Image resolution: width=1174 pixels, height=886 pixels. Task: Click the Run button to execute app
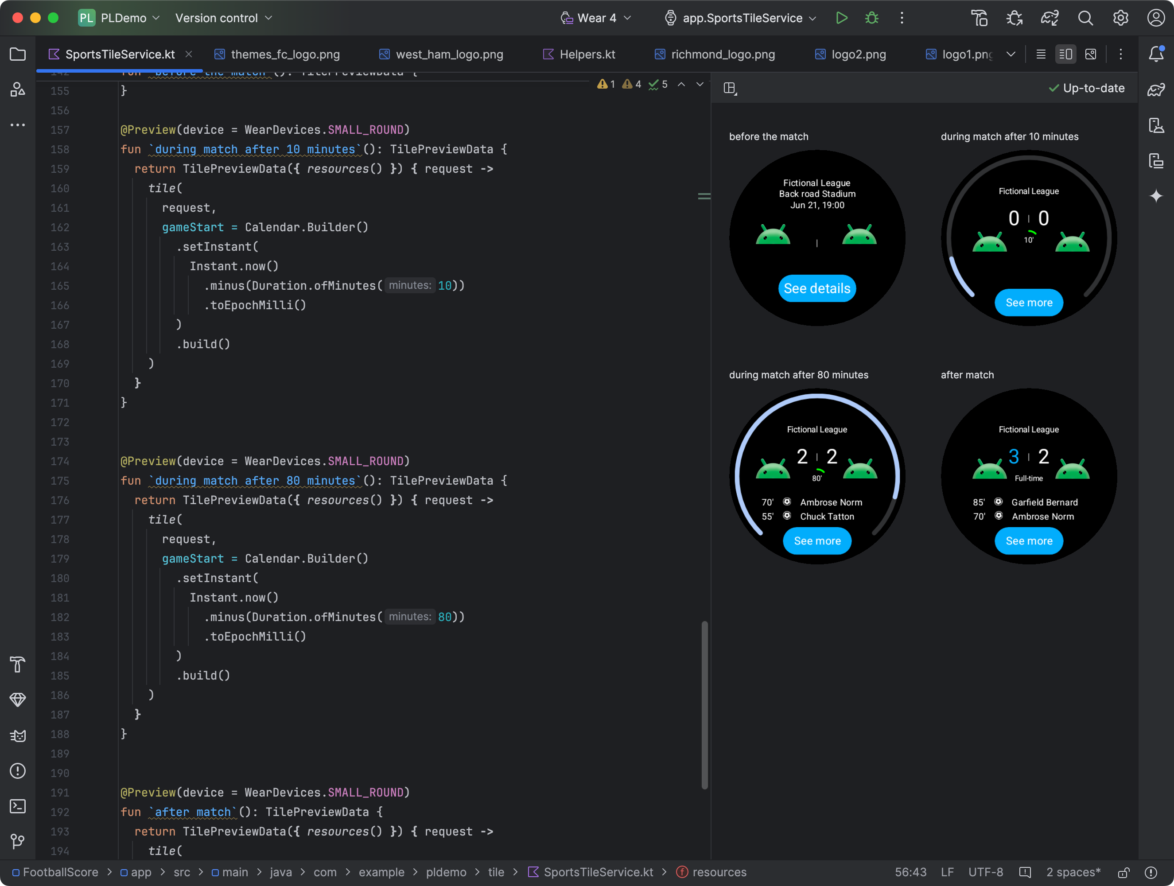point(840,18)
